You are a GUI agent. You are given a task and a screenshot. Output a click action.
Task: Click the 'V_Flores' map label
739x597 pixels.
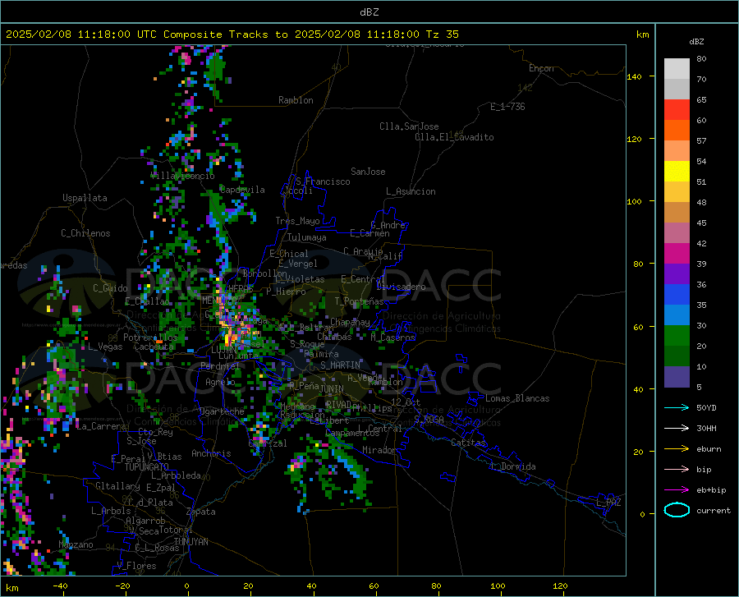tap(136, 566)
